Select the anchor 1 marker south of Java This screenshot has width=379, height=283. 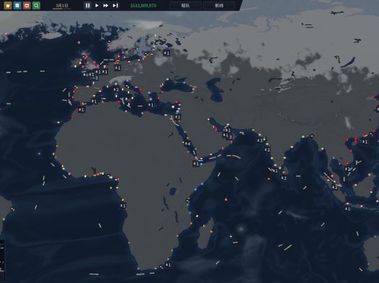(347, 208)
